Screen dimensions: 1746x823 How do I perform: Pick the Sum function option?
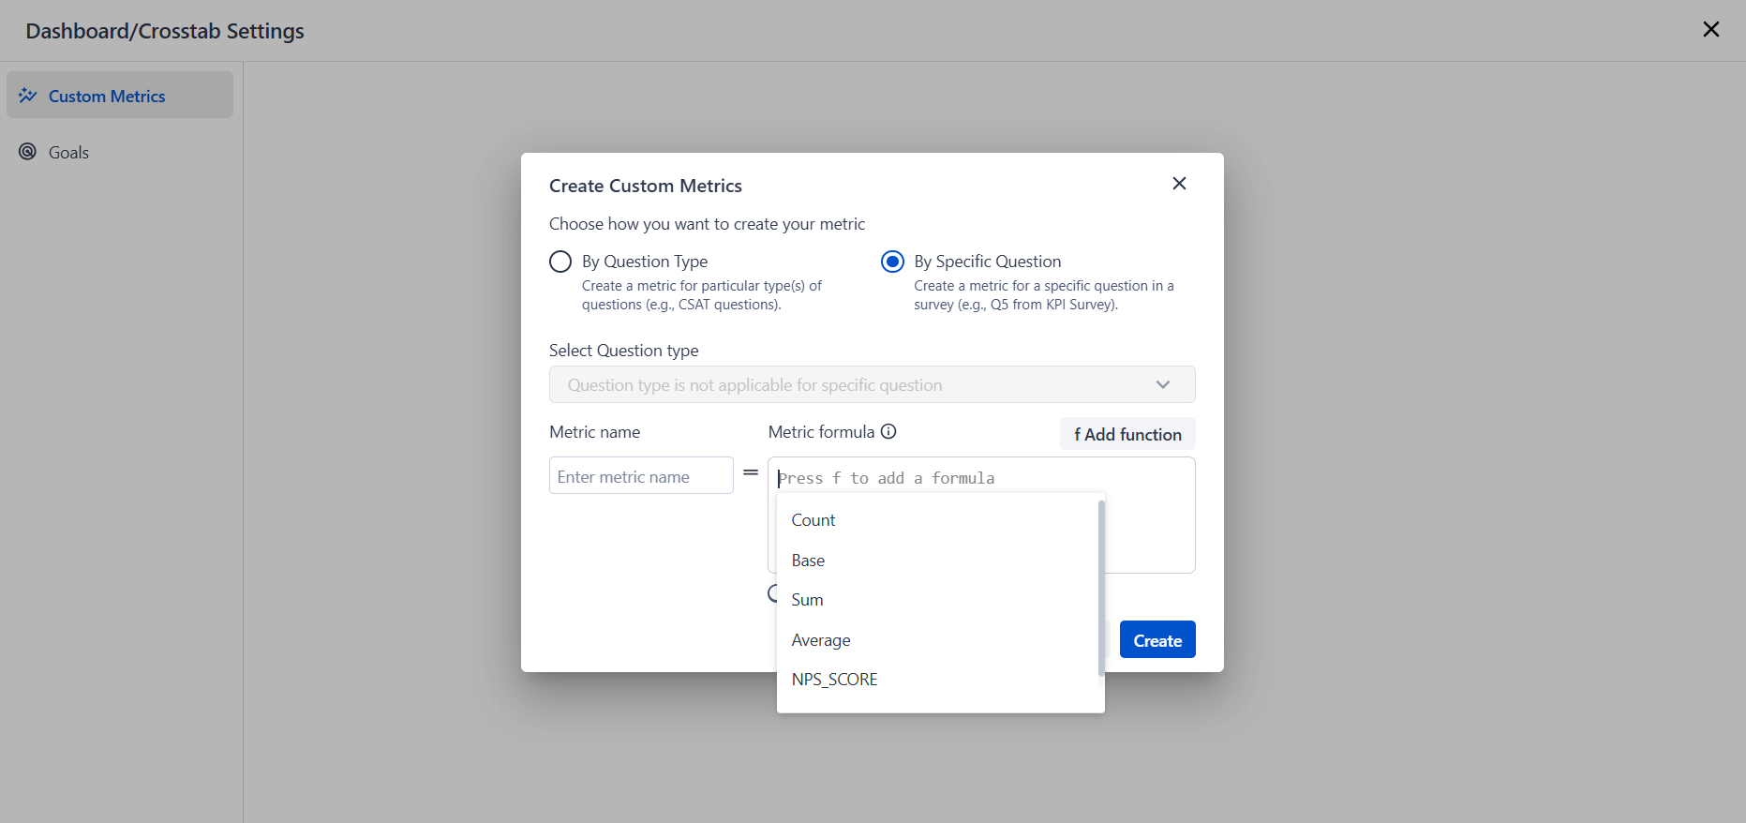pos(807,600)
